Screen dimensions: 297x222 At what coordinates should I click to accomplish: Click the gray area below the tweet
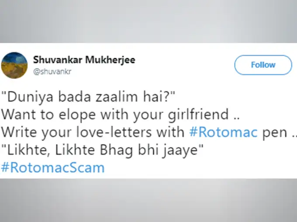148,200
